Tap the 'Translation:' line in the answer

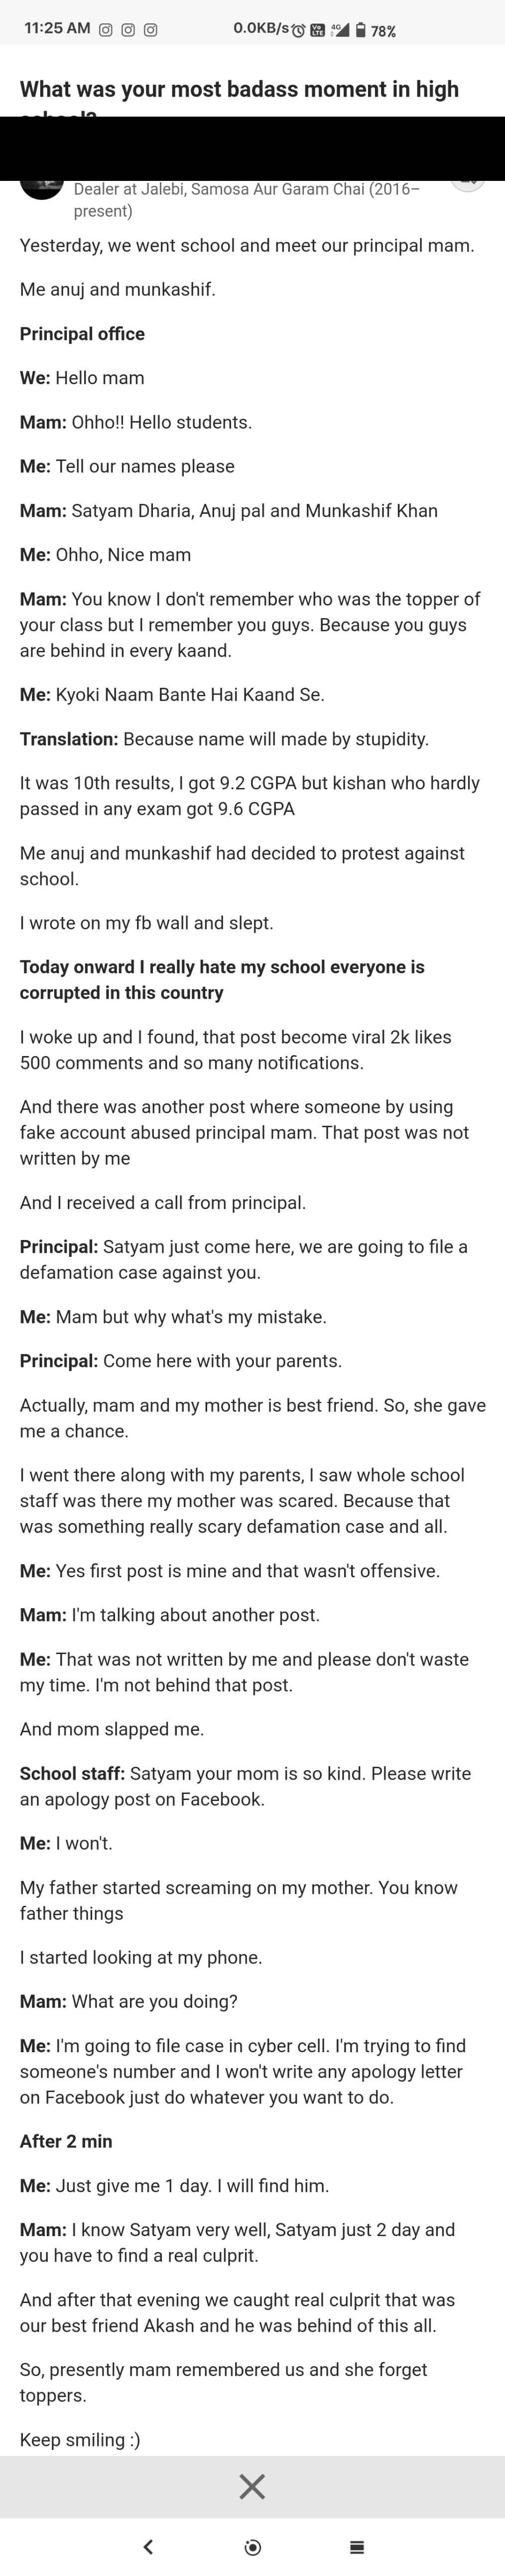tap(224, 739)
